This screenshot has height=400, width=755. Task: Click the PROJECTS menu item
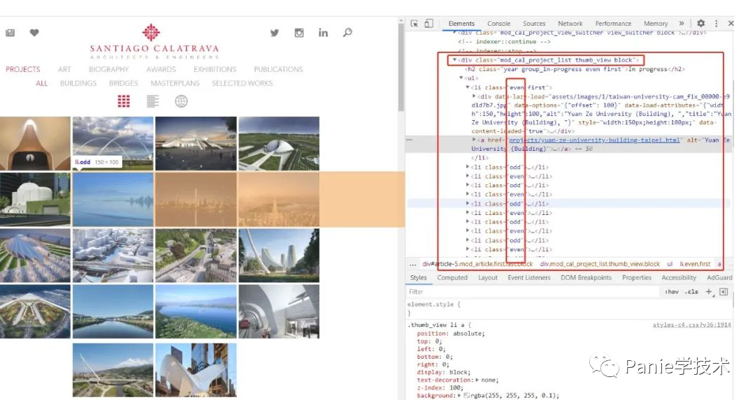pos(23,69)
